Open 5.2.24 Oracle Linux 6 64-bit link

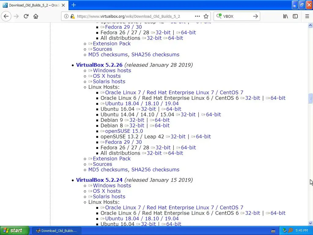click(278, 213)
